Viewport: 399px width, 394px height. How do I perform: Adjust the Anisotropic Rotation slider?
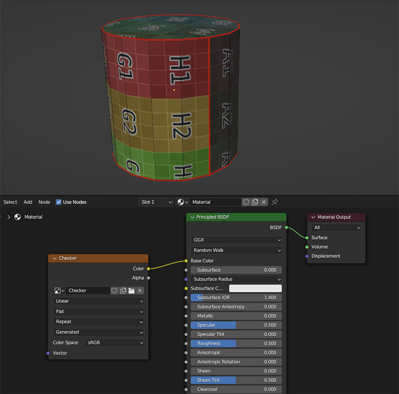tap(236, 362)
